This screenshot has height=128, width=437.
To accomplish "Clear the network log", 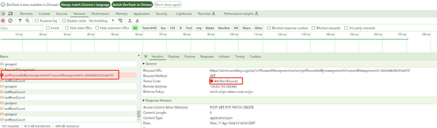I will [10, 21].
